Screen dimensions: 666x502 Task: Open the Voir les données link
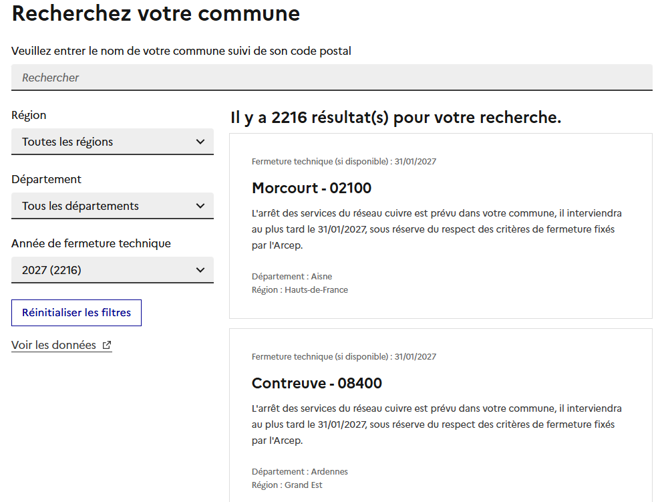pyautogui.click(x=61, y=345)
